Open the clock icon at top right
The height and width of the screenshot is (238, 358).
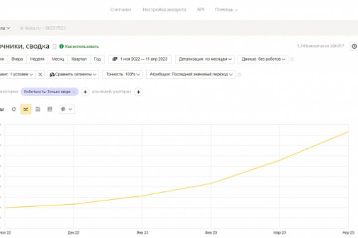pyautogui.click(x=354, y=46)
